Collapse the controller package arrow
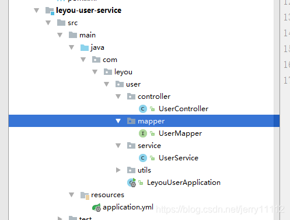This screenshot has width=290, height=220. tap(118, 97)
